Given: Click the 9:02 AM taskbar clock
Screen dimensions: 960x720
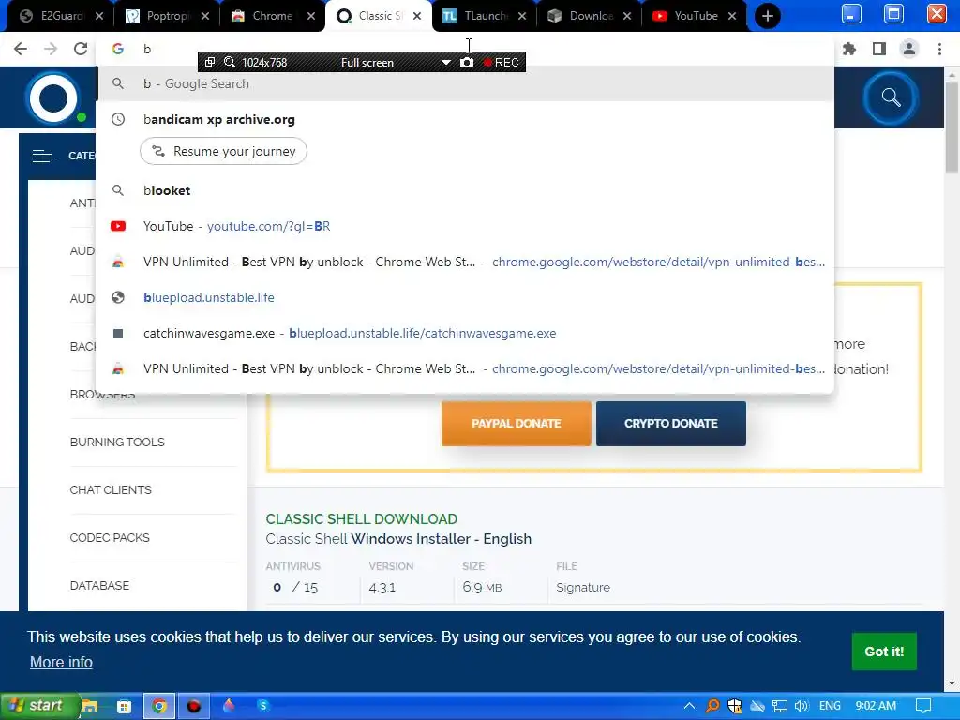Looking at the screenshot, I should [876, 706].
